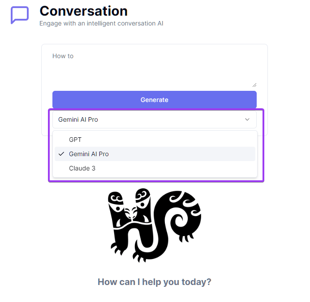Click the mascot's right head
The image size is (310, 302).
point(142,197)
